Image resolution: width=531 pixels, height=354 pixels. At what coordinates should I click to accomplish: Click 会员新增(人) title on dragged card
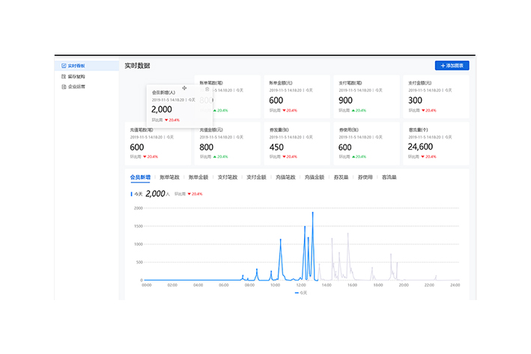click(x=163, y=93)
